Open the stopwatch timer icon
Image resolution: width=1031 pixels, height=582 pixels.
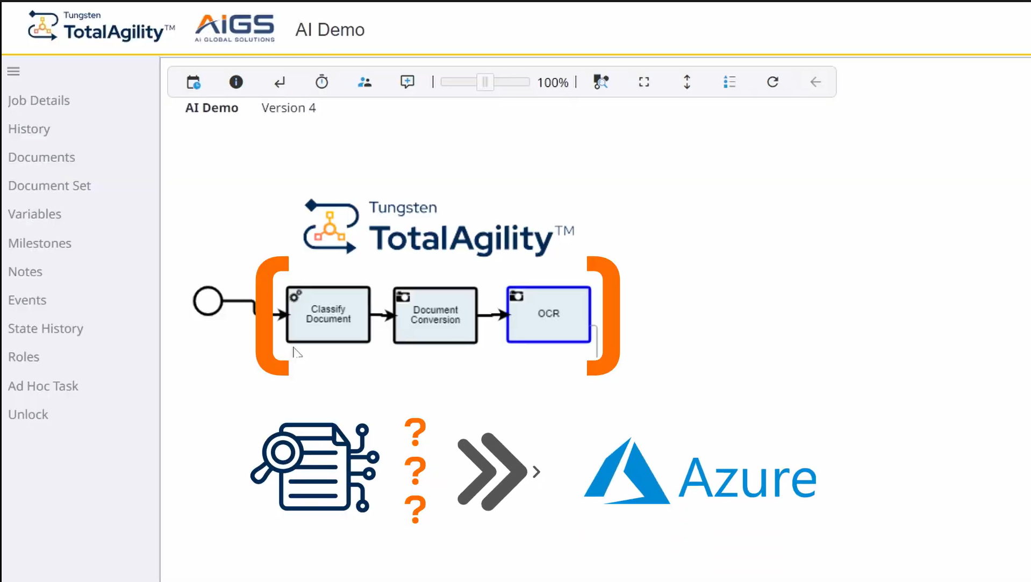pyautogui.click(x=321, y=82)
